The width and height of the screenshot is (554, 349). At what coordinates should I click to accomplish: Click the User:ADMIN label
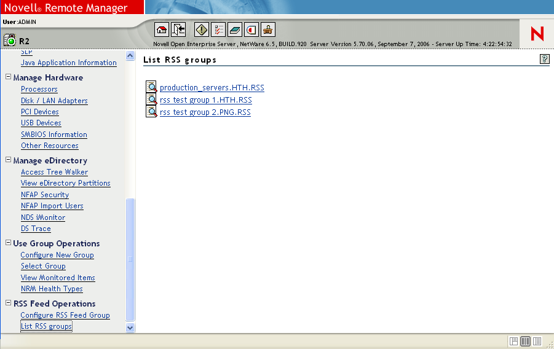[x=20, y=22]
